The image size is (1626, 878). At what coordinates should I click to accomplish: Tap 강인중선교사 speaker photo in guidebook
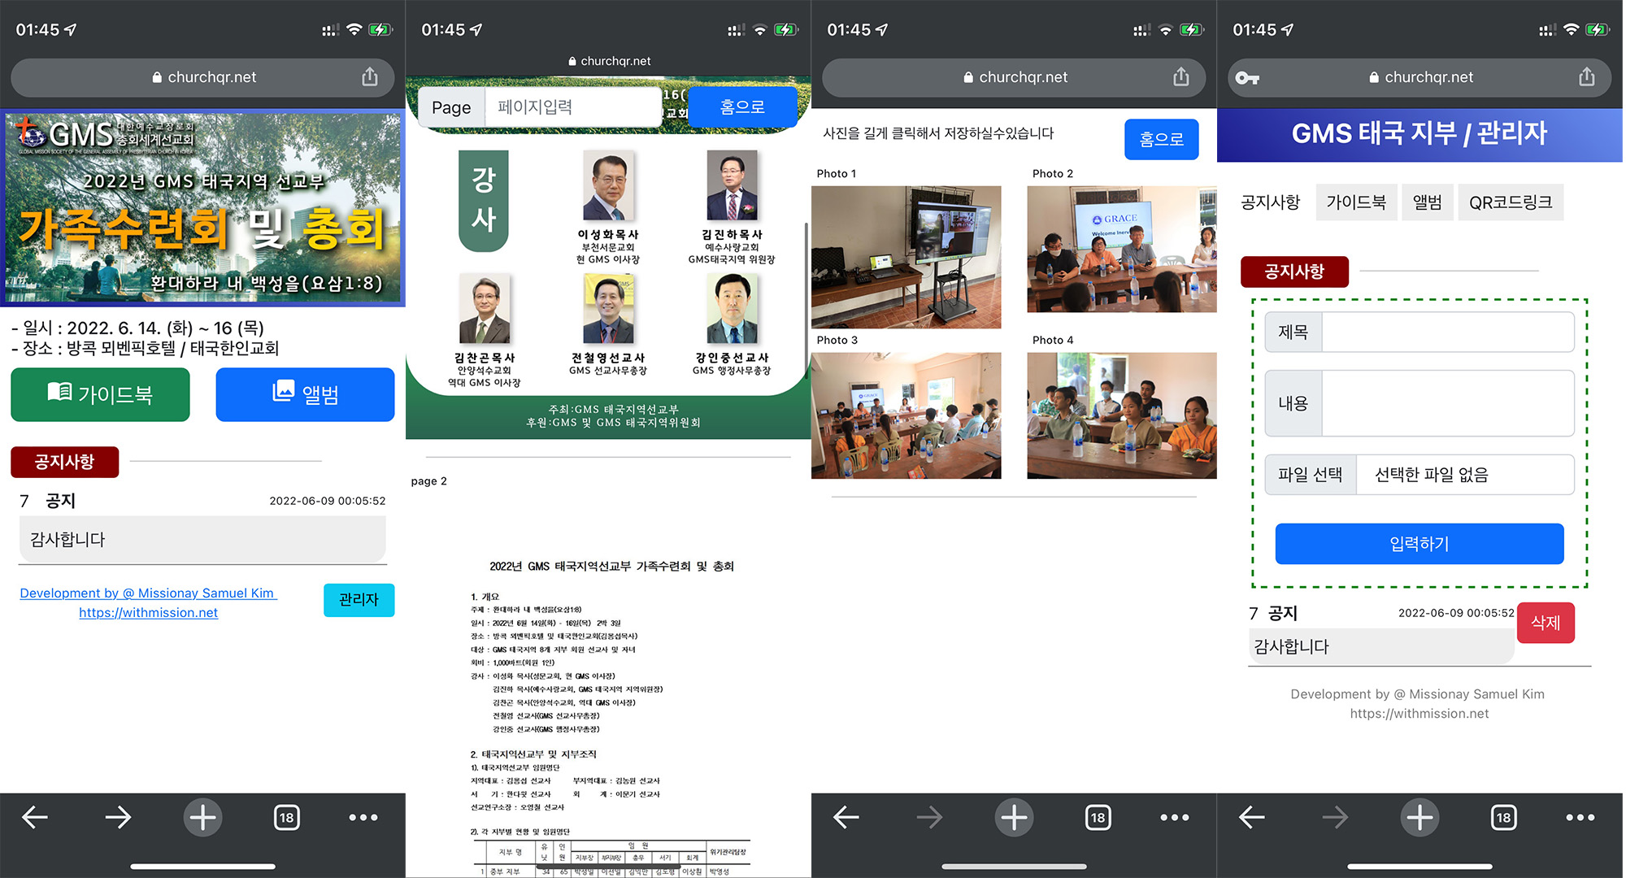tap(732, 309)
